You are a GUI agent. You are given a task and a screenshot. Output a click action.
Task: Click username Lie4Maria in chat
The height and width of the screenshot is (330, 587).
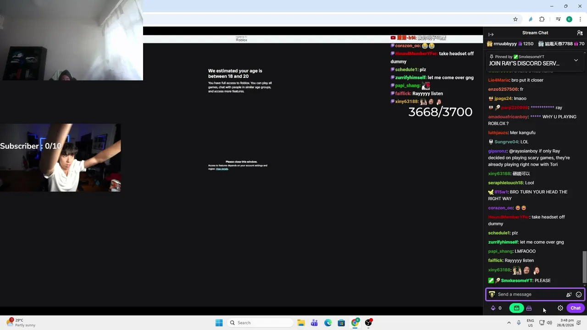pos(498,80)
